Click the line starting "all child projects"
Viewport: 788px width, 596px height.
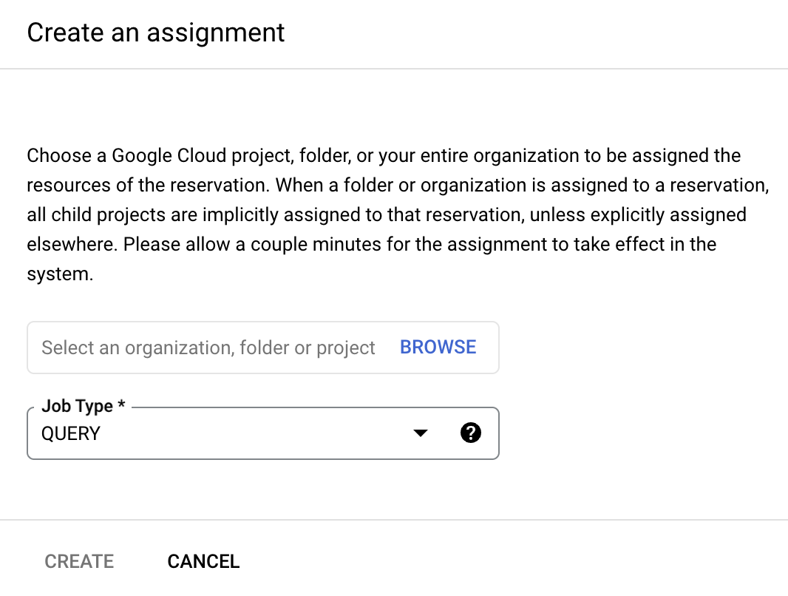coord(386,214)
